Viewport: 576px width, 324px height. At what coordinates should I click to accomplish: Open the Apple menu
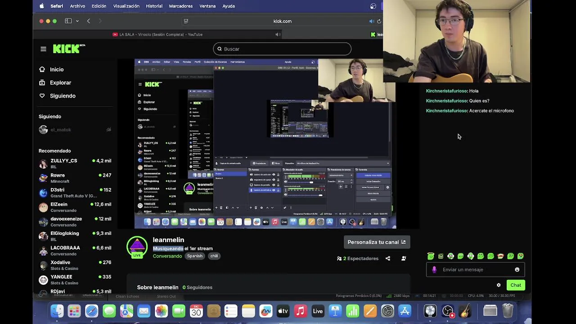click(x=41, y=6)
